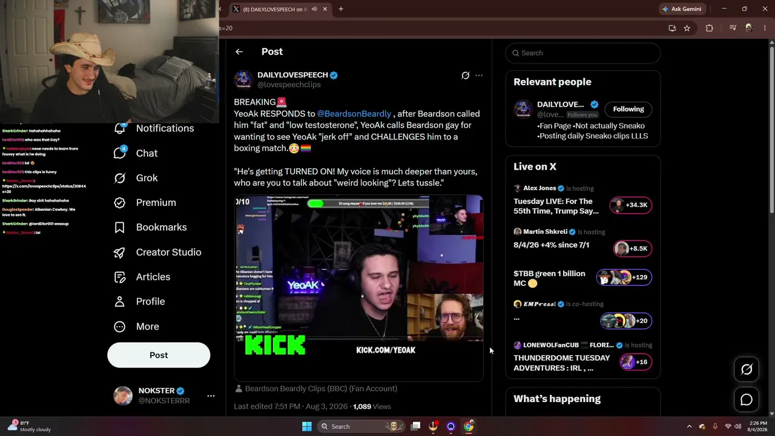Open the Windows Start menu
The image size is (775, 436).
click(307, 426)
